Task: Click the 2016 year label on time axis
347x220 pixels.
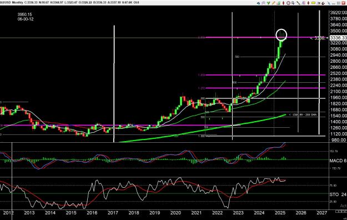Action: (92, 213)
